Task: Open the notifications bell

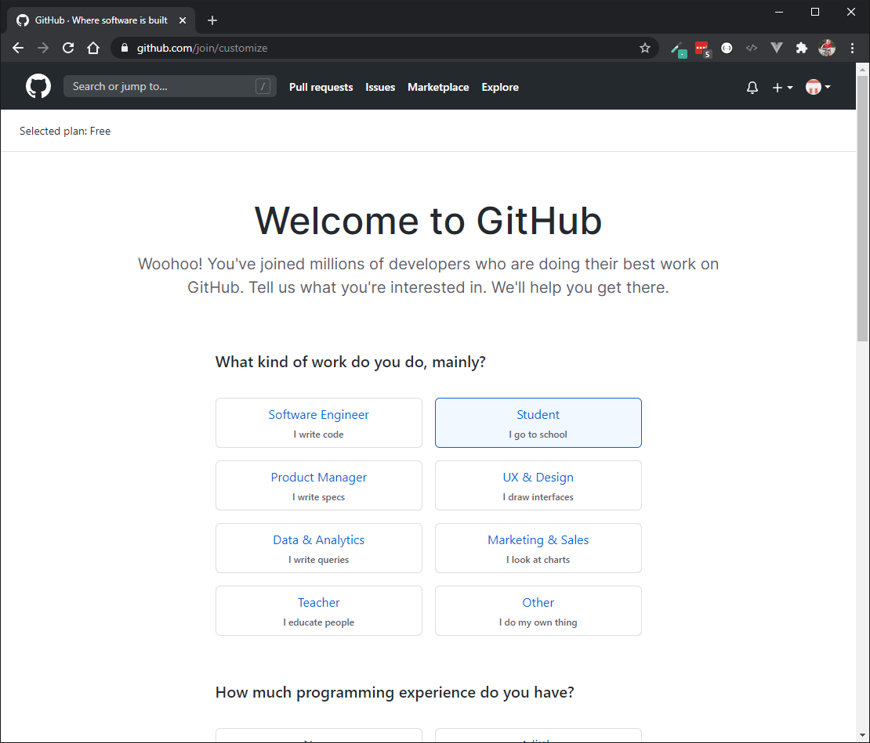Action: click(x=752, y=88)
